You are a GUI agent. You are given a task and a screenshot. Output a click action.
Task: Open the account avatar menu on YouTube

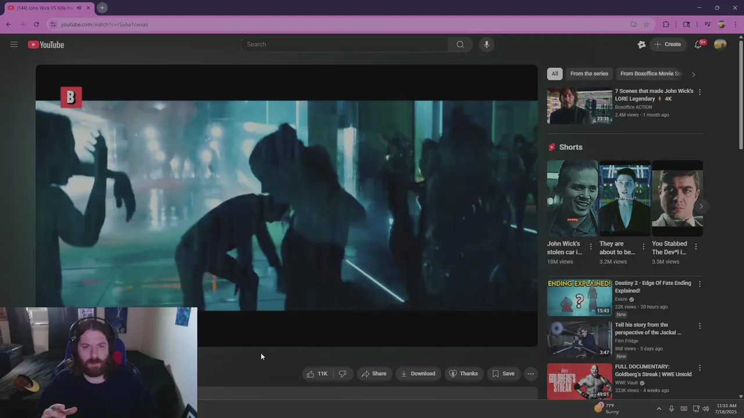720,45
